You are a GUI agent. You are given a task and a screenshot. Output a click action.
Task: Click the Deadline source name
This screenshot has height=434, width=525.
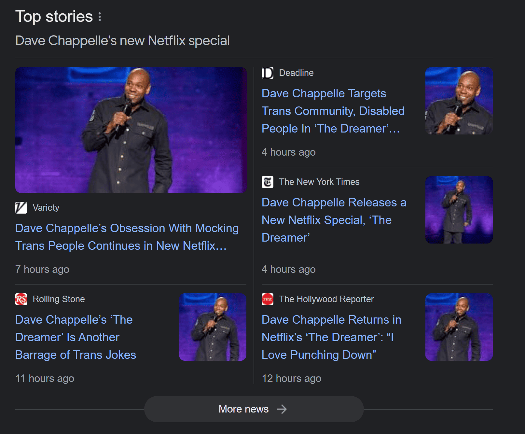pos(296,73)
